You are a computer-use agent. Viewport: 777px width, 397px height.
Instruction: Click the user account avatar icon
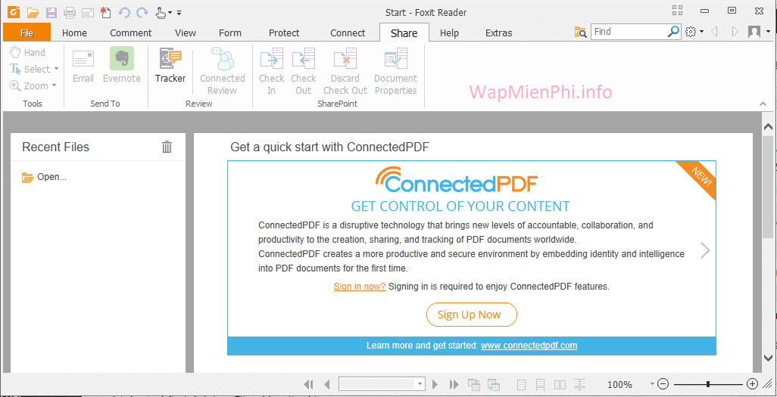point(754,33)
